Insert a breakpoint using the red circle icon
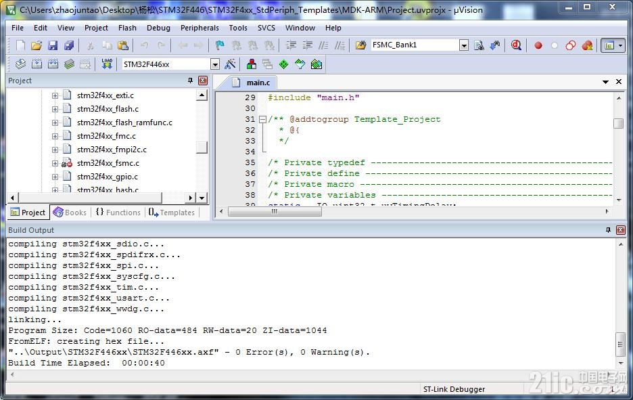The height and width of the screenshot is (400, 633). (538, 45)
